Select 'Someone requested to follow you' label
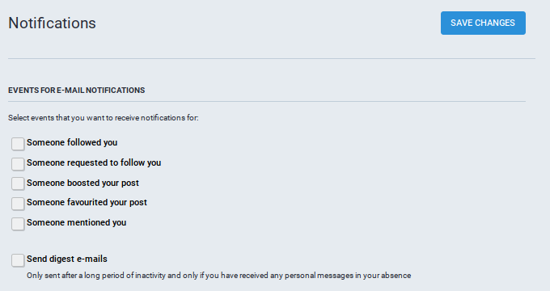The image size is (550, 291). [94, 162]
